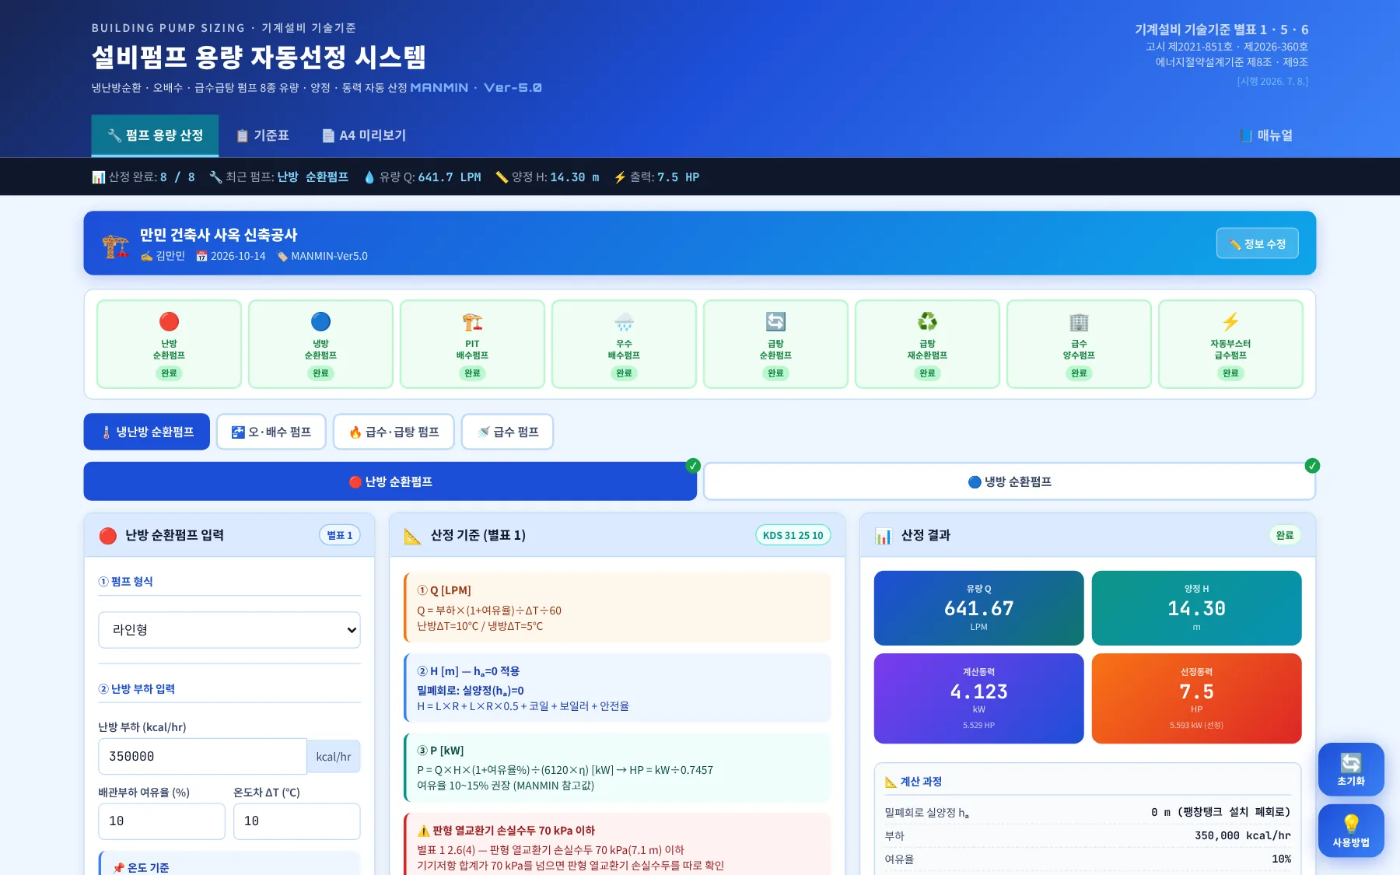
Task: Open the 기준표 tab
Action: click(x=262, y=135)
